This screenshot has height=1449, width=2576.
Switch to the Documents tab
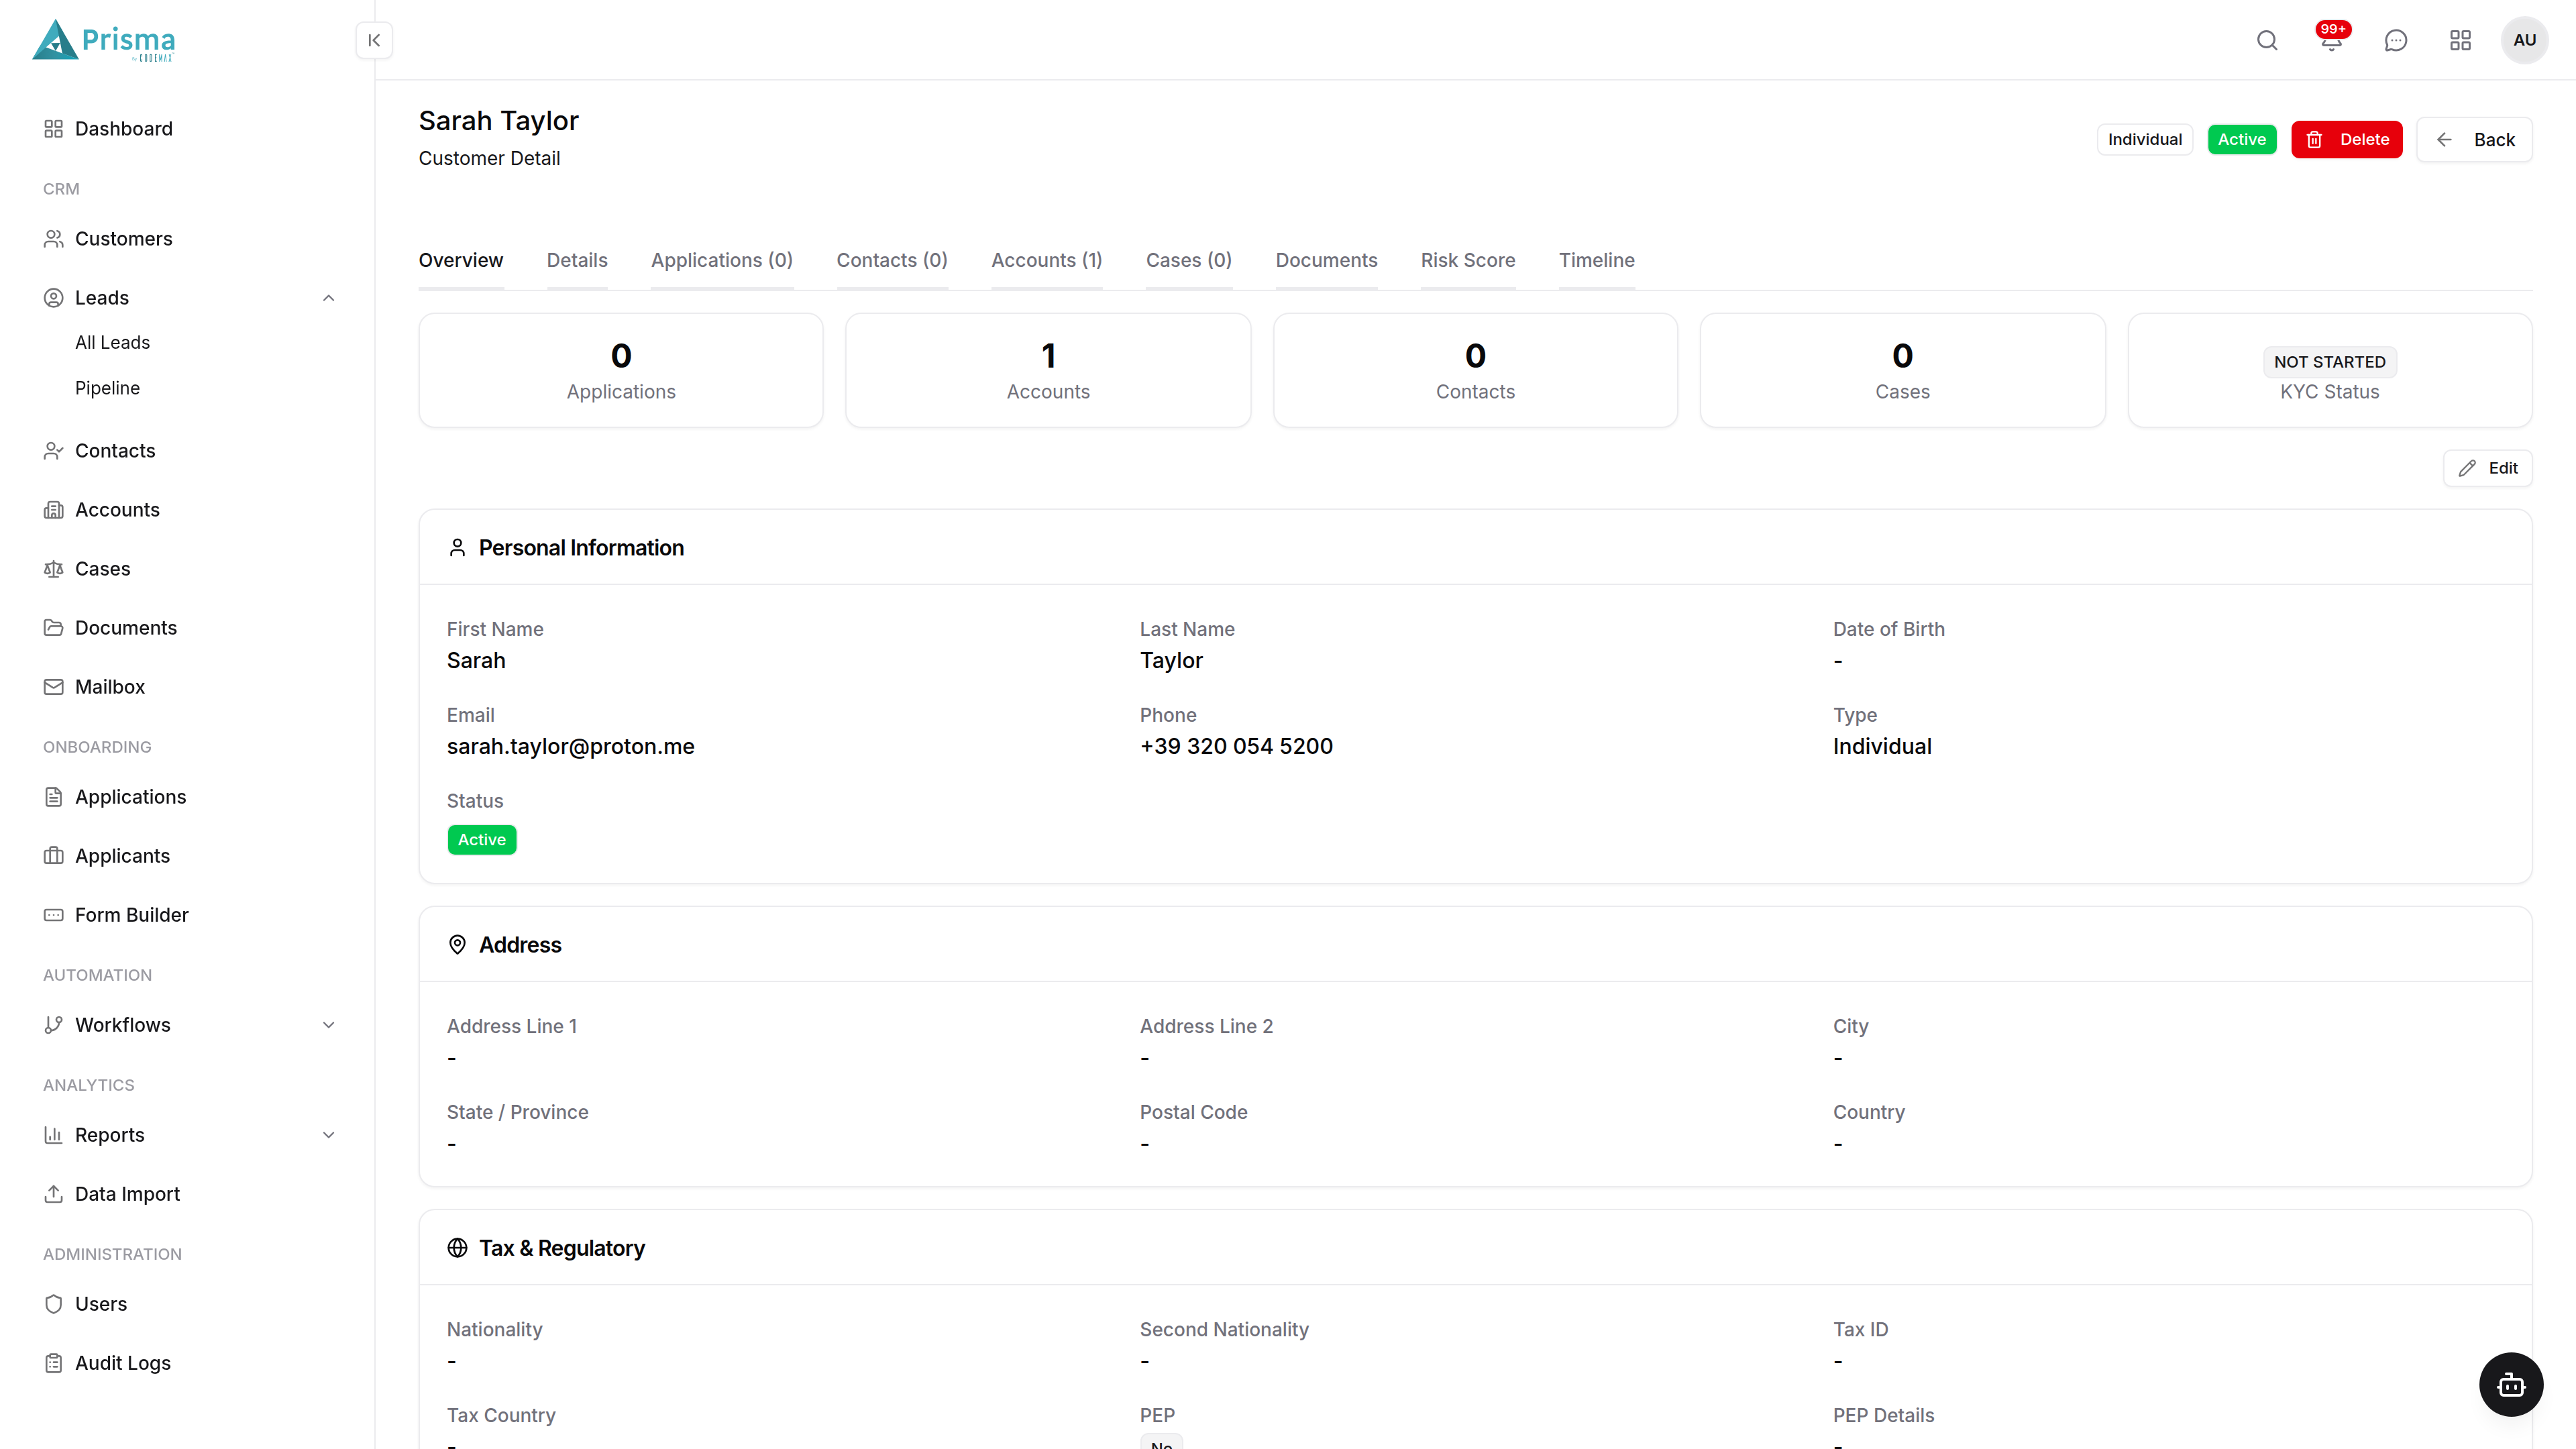click(x=1326, y=260)
